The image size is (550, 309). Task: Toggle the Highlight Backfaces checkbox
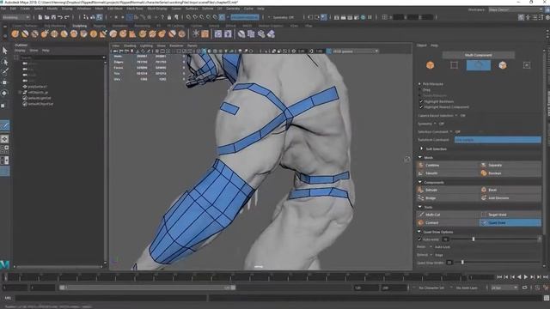(x=421, y=101)
